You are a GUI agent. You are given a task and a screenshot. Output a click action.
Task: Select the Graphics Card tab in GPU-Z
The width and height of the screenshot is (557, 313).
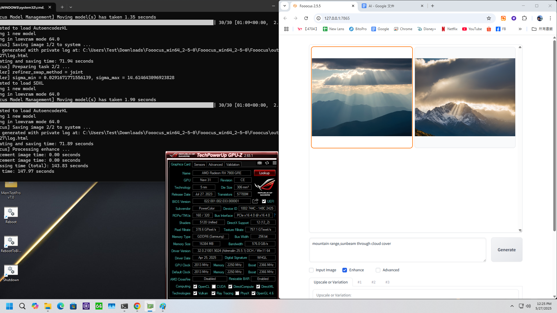[x=180, y=164]
